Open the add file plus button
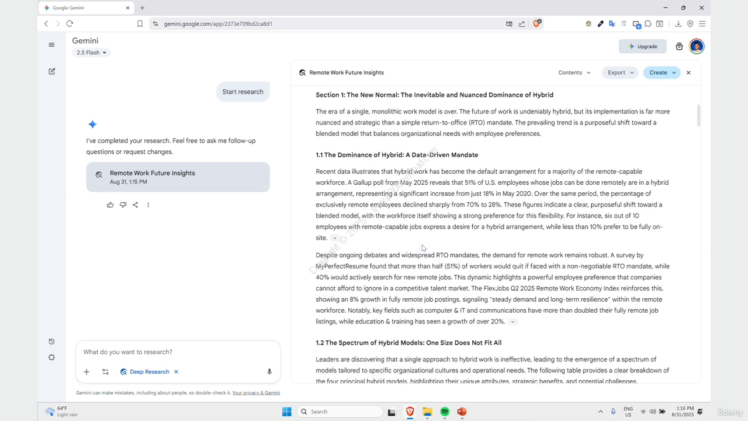748x421 pixels. coord(86,372)
